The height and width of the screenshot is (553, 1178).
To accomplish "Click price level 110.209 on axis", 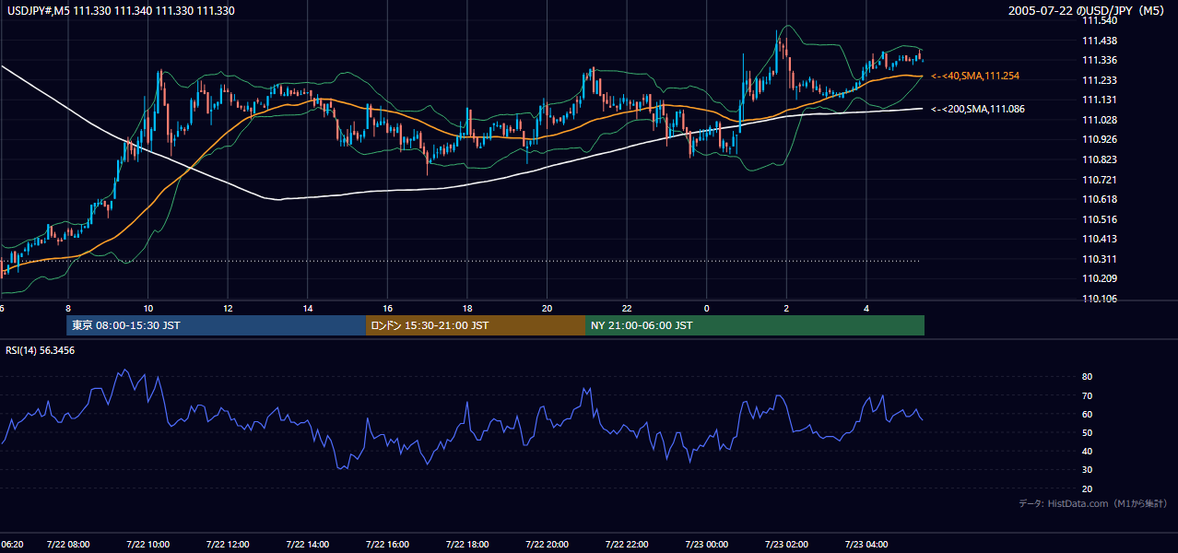I will pyautogui.click(x=1100, y=278).
